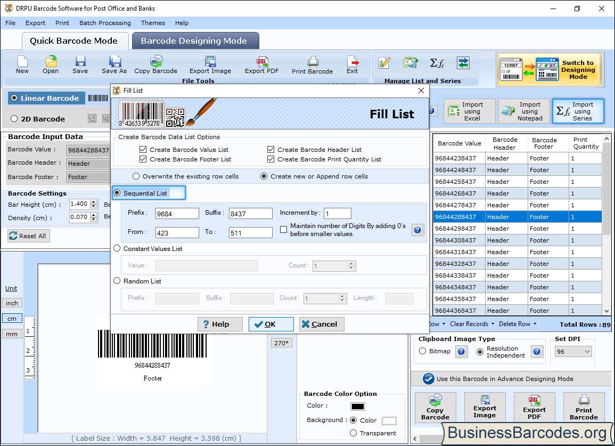Click the black barcode Color swatch
The height and width of the screenshot is (446, 615).
(x=357, y=406)
